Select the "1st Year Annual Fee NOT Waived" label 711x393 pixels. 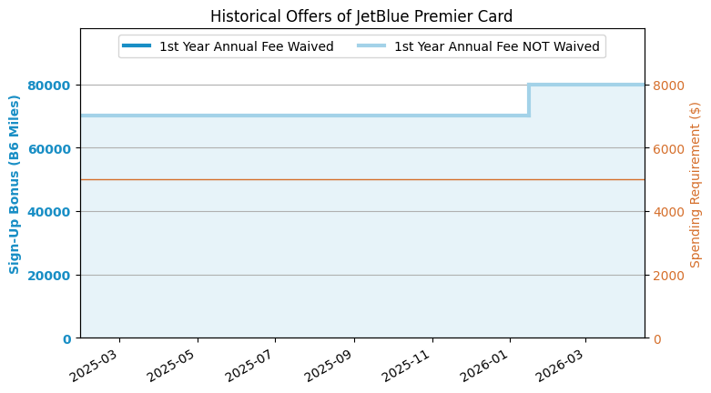pos(496,46)
